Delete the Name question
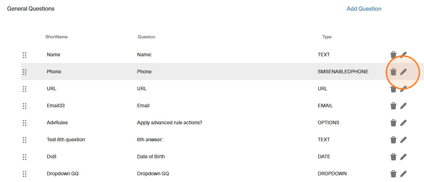This screenshot has height=182, width=424. pyautogui.click(x=393, y=55)
